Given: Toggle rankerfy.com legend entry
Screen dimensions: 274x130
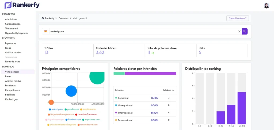Looking at the screenshot, I should [x=56, y=109].
